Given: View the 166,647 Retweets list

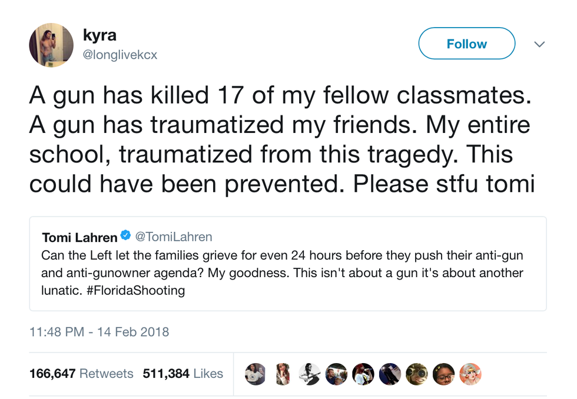Looking at the screenshot, I should pos(81,374).
